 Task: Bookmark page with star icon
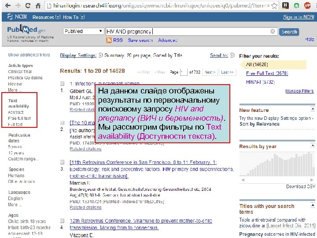click(x=274, y=6)
